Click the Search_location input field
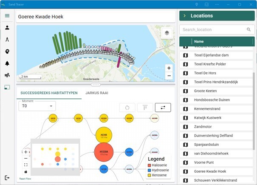 click(x=217, y=29)
